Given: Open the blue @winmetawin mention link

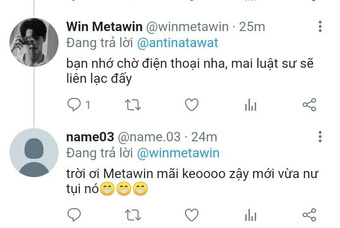Looking at the screenshot, I should [178, 153].
